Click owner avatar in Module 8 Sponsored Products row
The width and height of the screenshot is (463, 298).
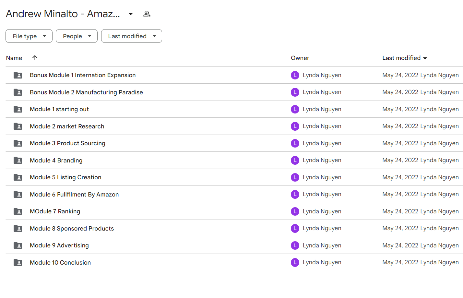pos(295,228)
